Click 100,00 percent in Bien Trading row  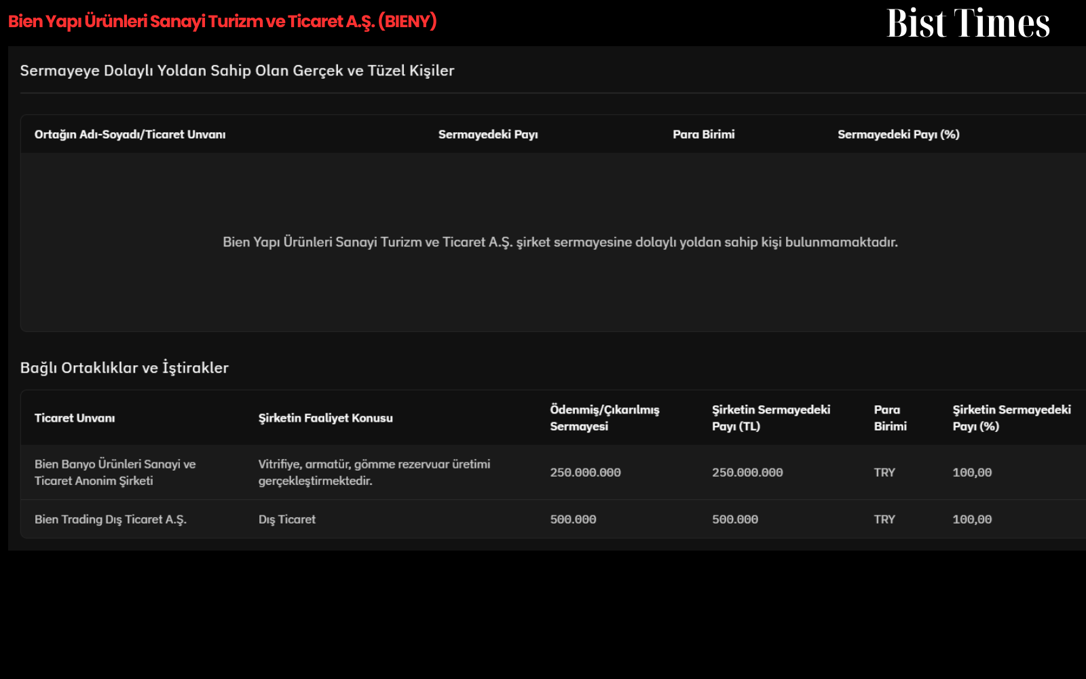click(x=972, y=519)
